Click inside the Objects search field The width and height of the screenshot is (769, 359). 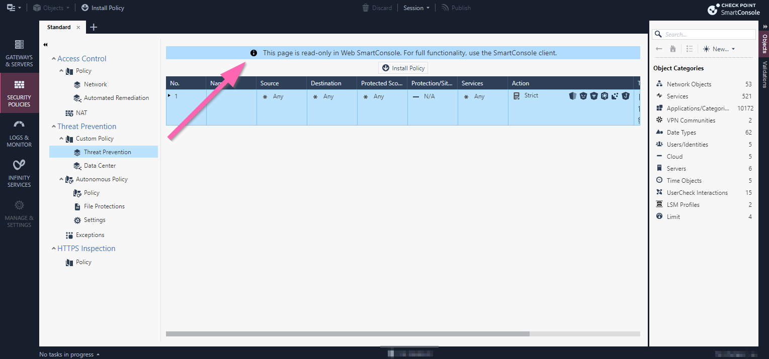[704, 34]
